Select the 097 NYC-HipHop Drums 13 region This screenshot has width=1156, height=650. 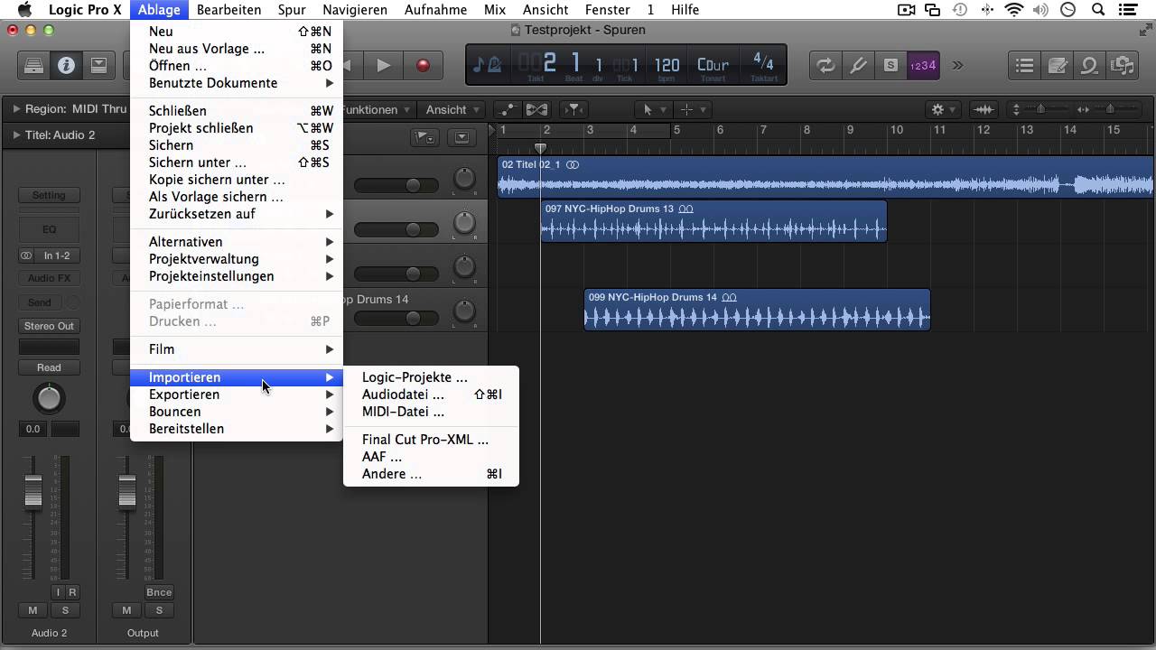[713, 221]
